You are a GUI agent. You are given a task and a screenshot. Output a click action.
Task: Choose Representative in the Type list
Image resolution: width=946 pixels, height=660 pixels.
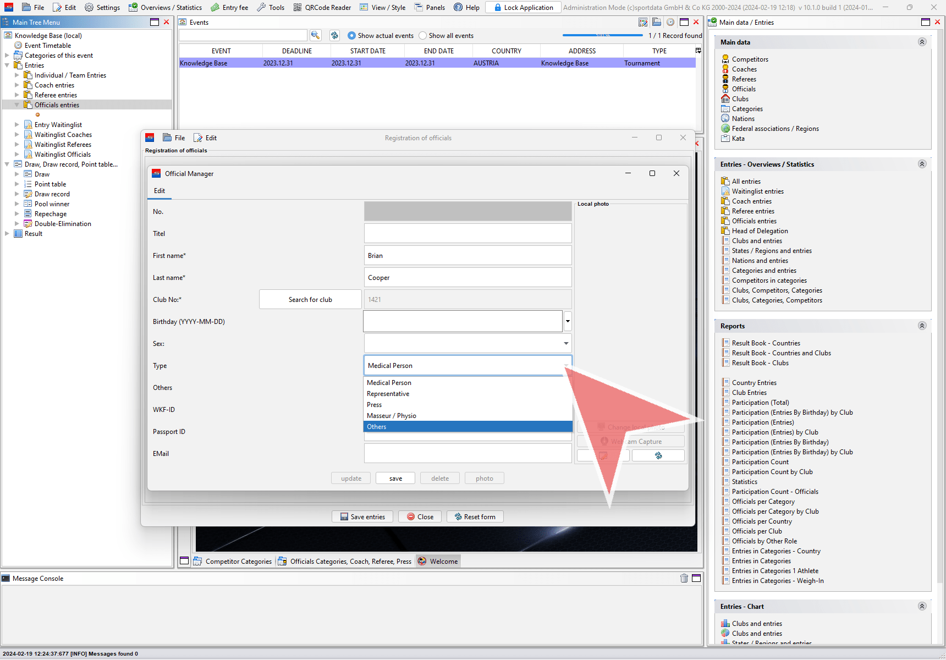(468, 394)
